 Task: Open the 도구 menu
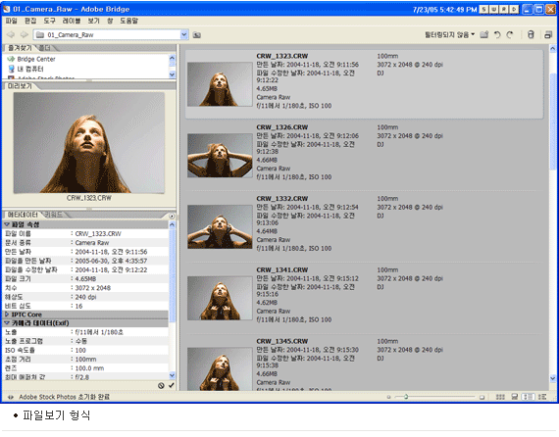tap(50, 21)
